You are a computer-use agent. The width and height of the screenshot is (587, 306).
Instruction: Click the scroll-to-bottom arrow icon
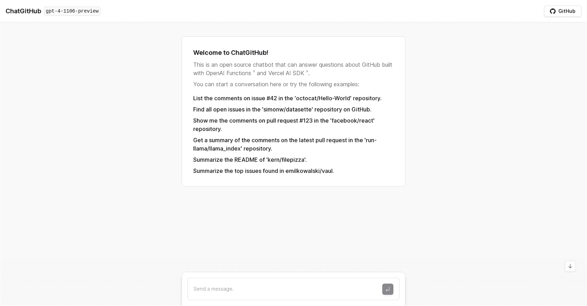coord(570,266)
